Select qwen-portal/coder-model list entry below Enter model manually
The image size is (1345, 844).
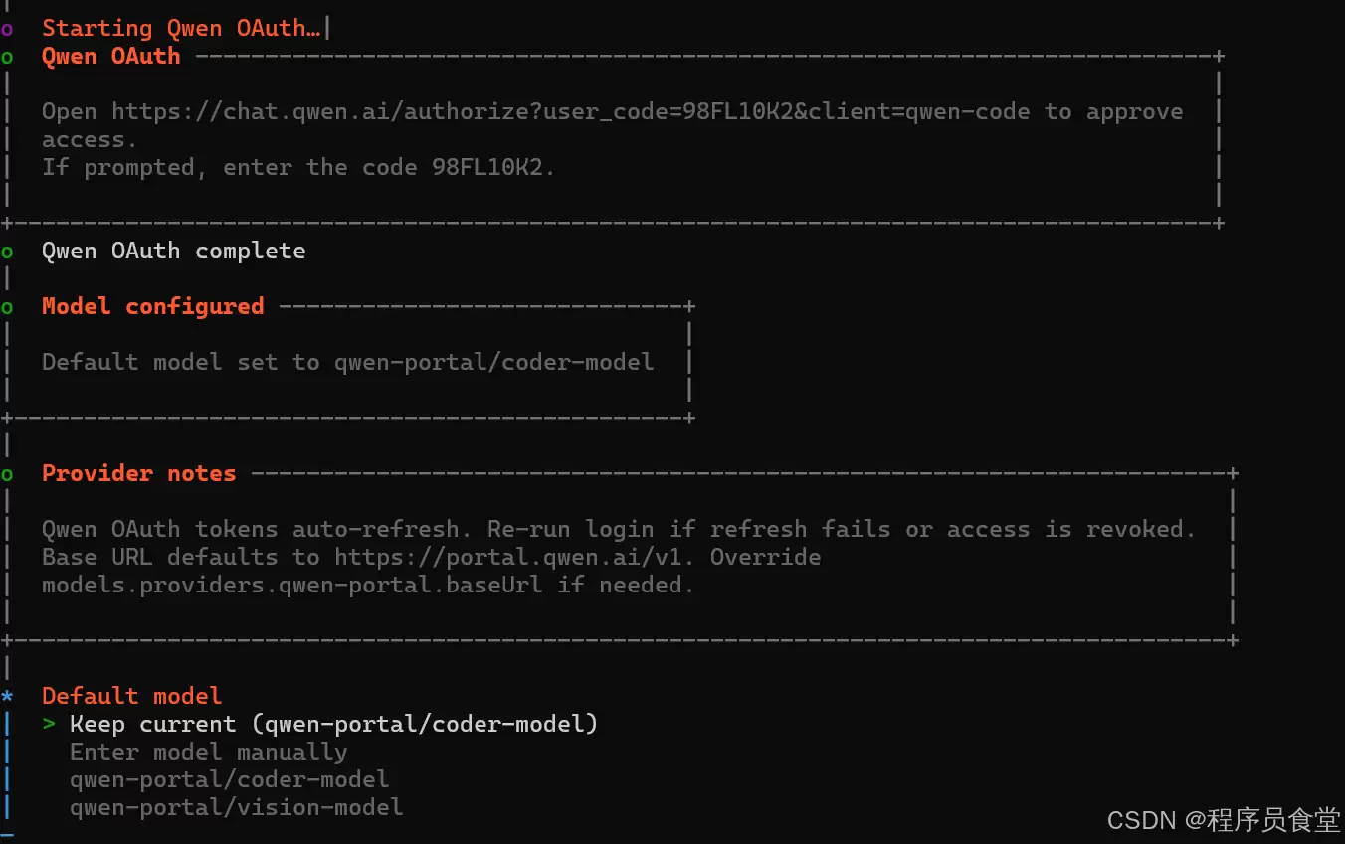click(229, 779)
